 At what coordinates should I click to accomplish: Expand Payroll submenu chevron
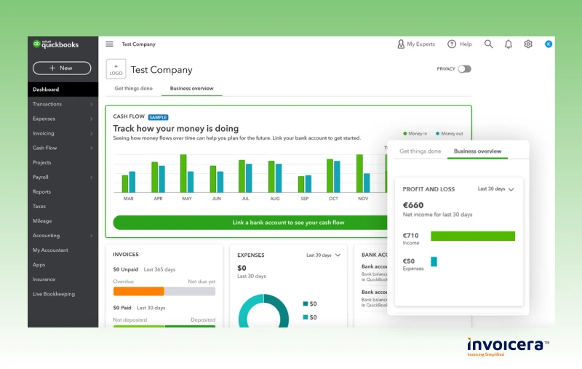click(x=92, y=177)
